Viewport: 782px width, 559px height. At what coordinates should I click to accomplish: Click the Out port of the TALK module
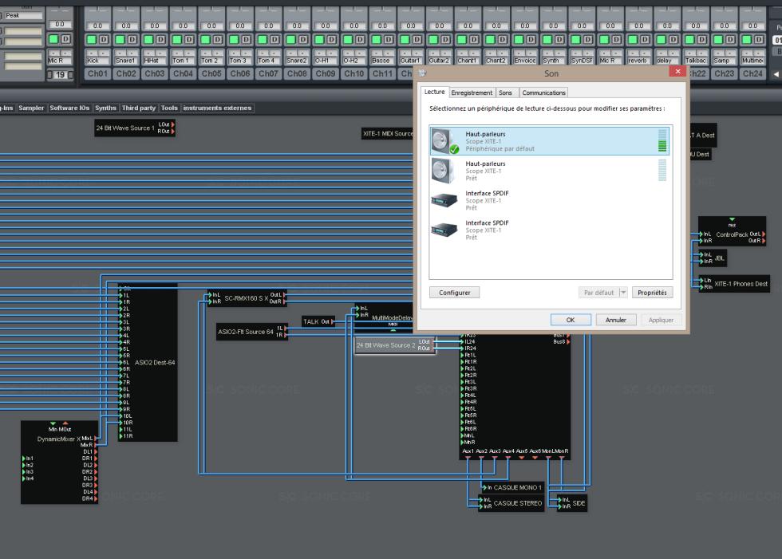coord(333,322)
